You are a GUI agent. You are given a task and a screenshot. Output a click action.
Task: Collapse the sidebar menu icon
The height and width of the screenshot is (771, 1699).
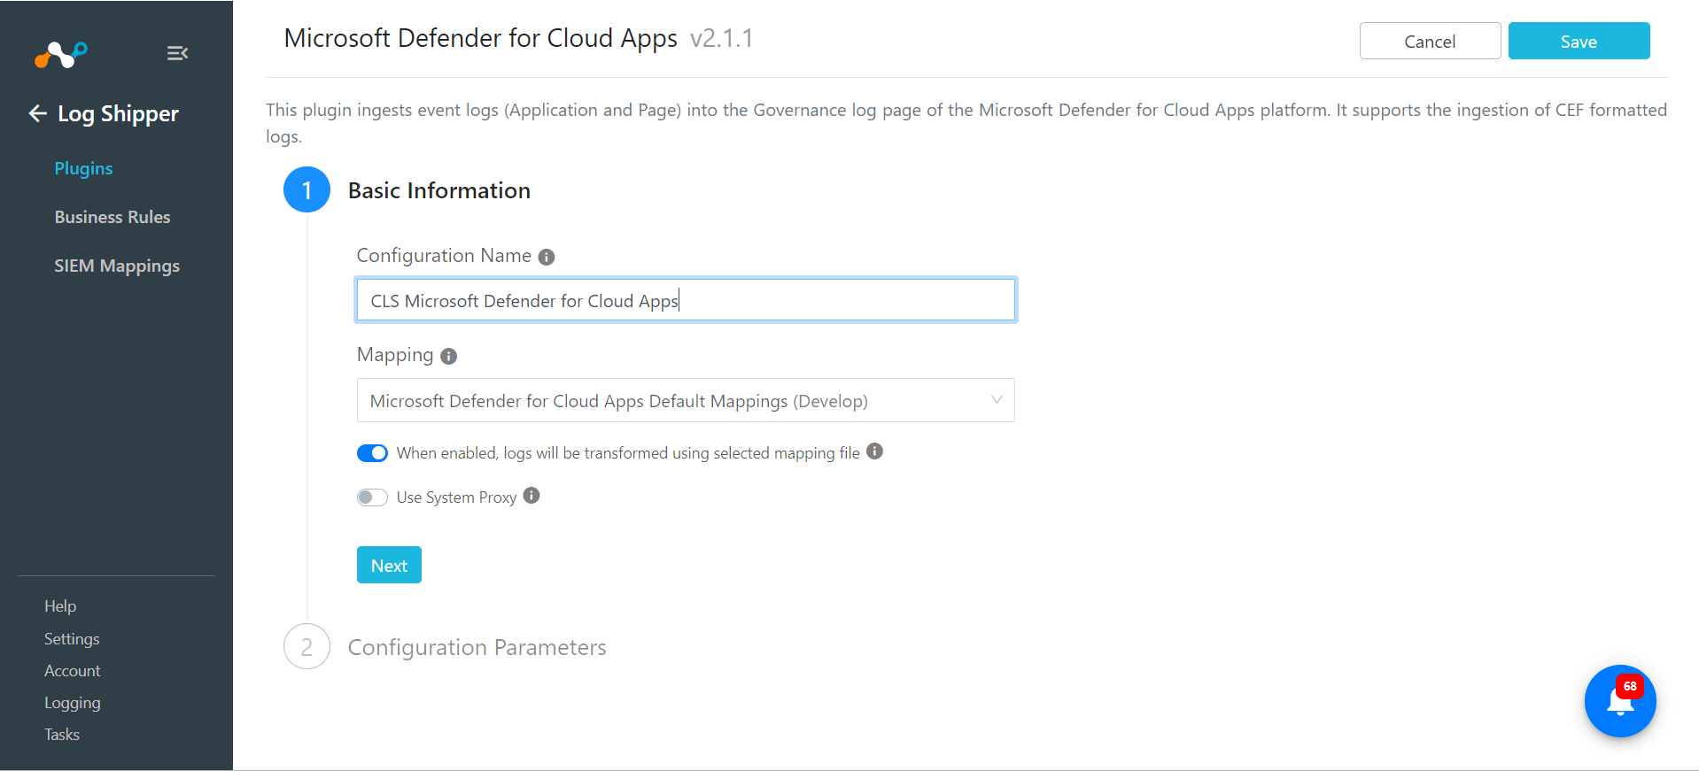tap(177, 53)
